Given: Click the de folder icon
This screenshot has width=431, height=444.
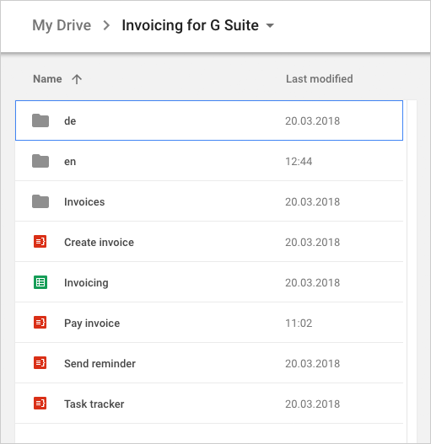Looking at the screenshot, I should 40,120.
